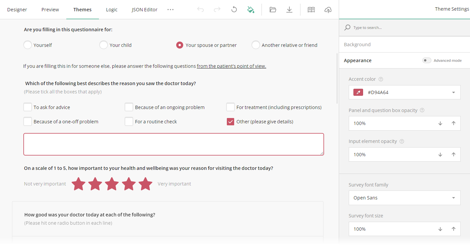Click the open book icon
This screenshot has width=470, height=245.
[311, 10]
